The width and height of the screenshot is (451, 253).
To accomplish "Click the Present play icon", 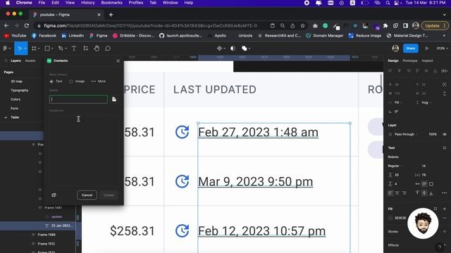I will tap(427, 48).
